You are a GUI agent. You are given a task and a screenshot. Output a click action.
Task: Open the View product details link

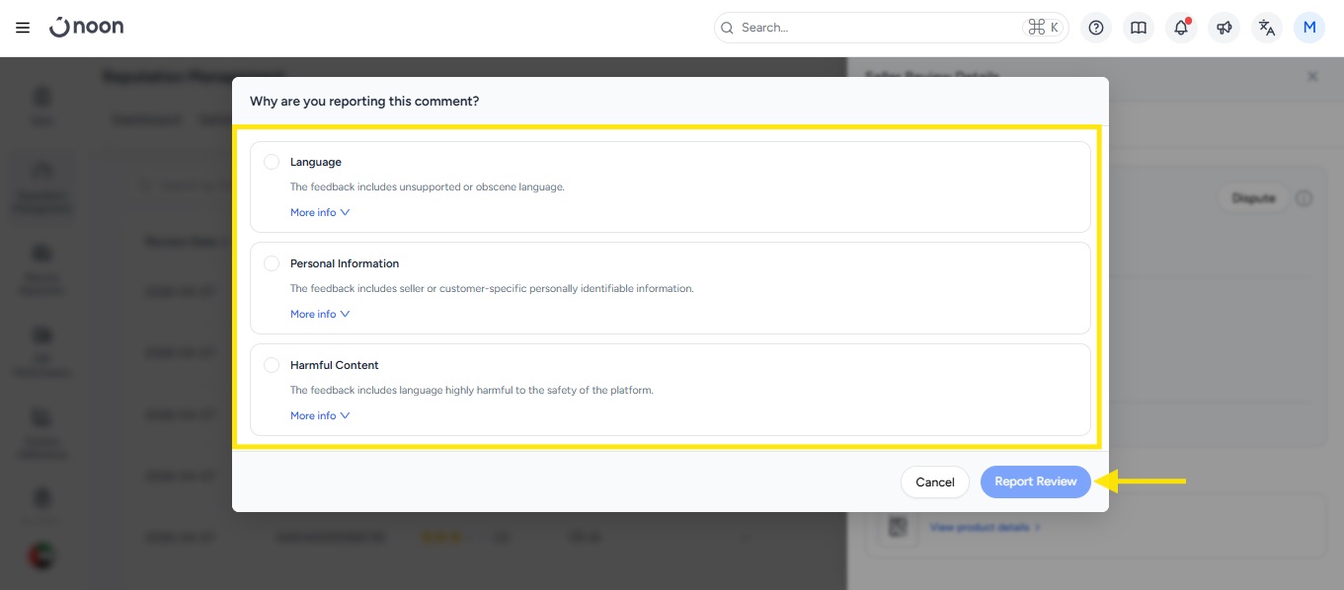pyautogui.click(x=985, y=527)
